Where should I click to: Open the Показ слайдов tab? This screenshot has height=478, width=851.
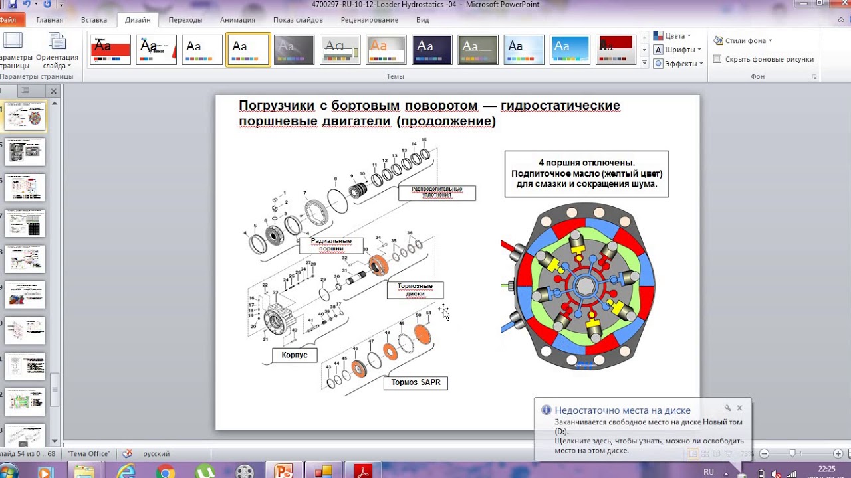point(298,20)
